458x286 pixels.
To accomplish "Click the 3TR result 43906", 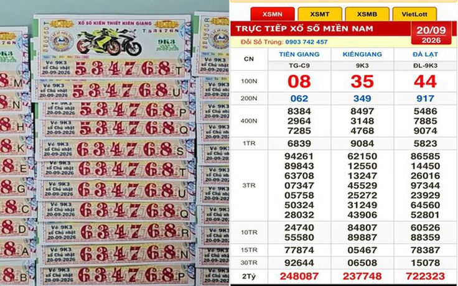I will 362,215.
